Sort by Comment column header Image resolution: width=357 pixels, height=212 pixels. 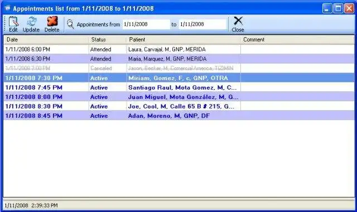click(x=297, y=40)
